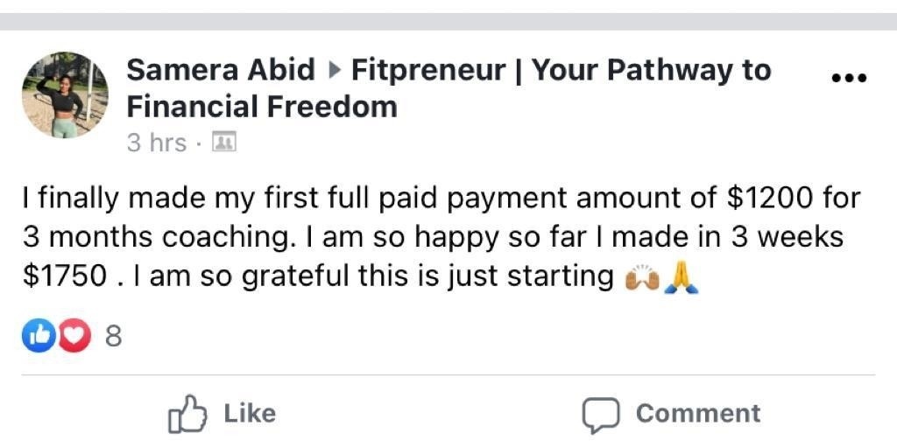Click the group members privacy icon
Image resolution: width=897 pixels, height=447 pixels.
tap(223, 142)
